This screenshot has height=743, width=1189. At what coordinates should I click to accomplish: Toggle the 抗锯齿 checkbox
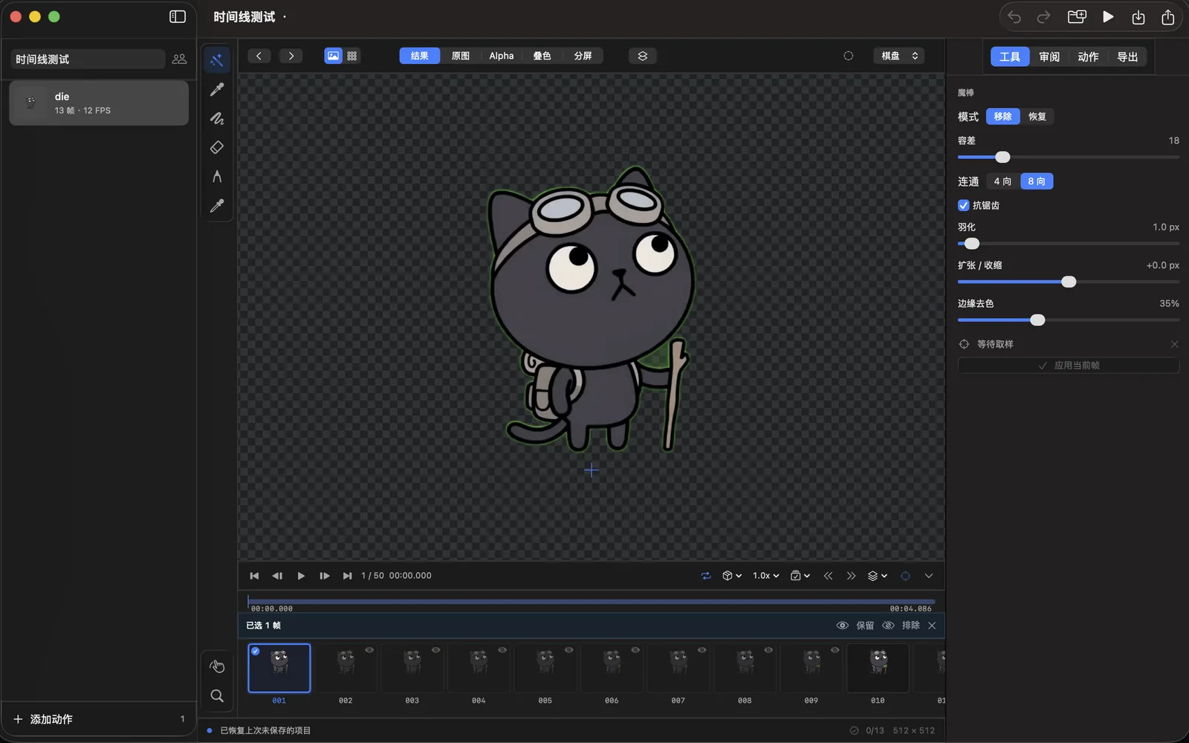point(964,205)
